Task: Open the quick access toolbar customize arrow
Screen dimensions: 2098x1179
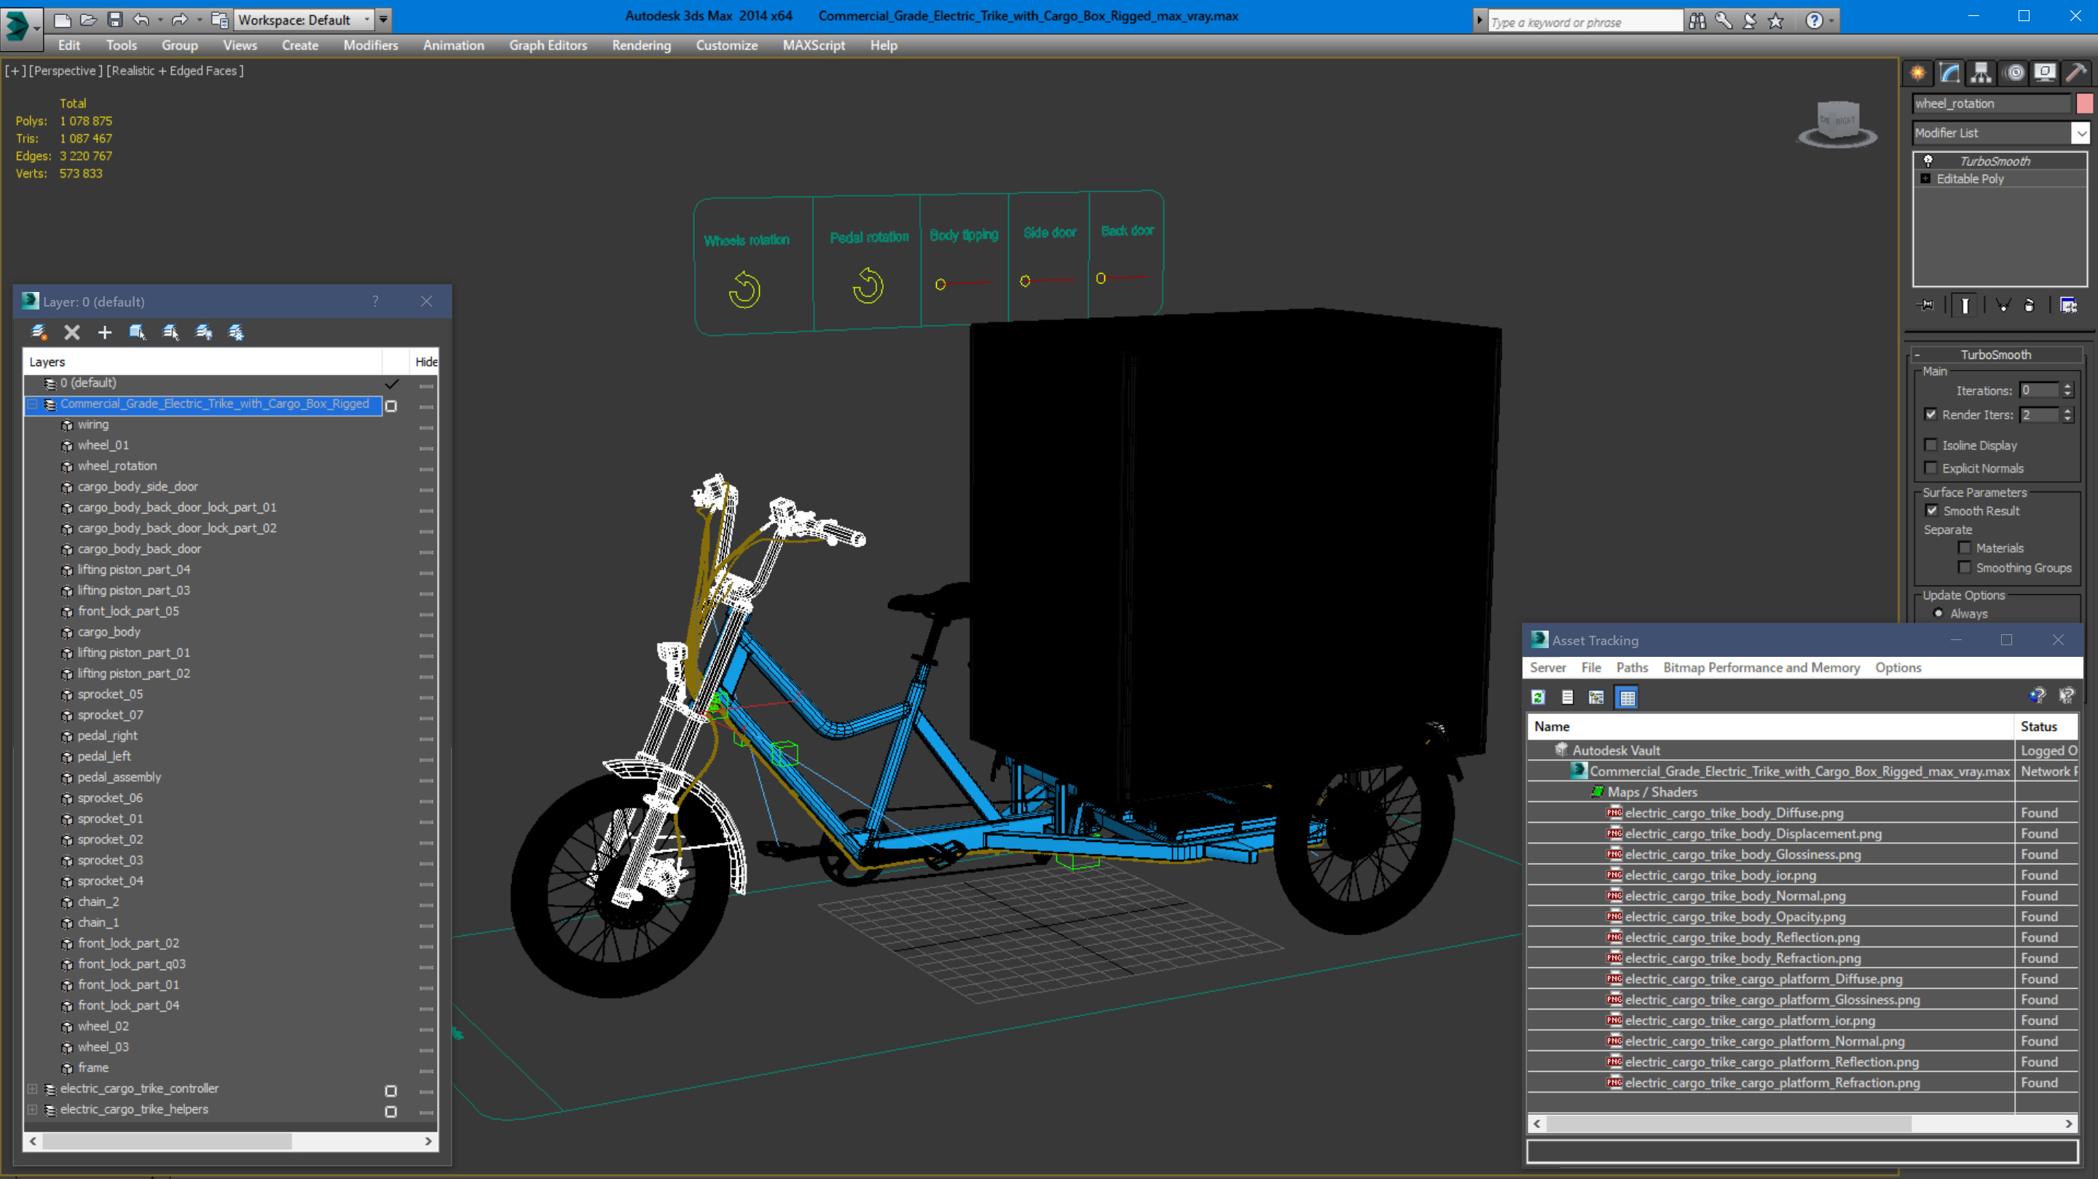Action: pyautogui.click(x=382, y=20)
